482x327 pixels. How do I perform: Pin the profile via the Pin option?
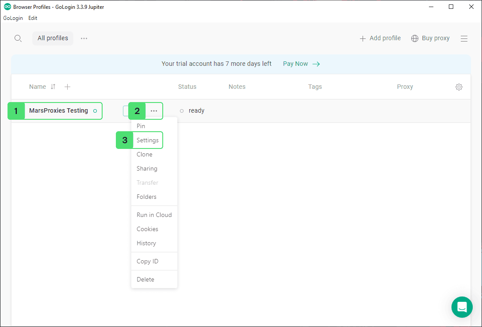pyautogui.click(x=141, y=126)
